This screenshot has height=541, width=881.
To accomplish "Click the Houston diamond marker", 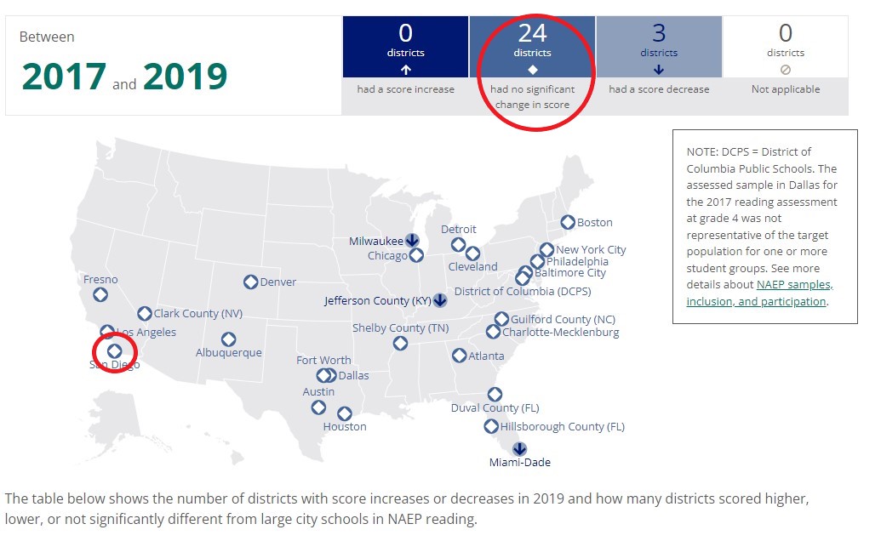I will tap(344, 413).
